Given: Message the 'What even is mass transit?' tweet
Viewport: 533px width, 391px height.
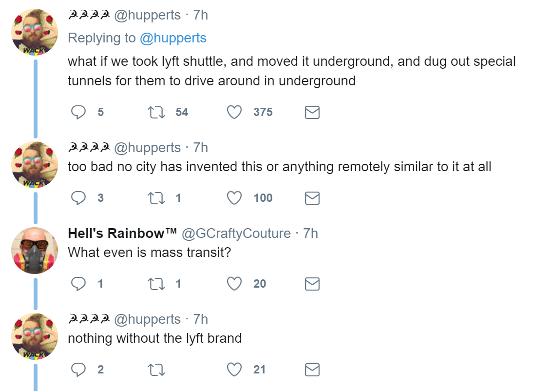Looking at the screenshot, I should pos(312,284).
